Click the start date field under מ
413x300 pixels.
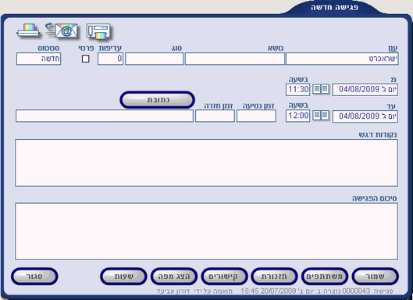[365, 90]
